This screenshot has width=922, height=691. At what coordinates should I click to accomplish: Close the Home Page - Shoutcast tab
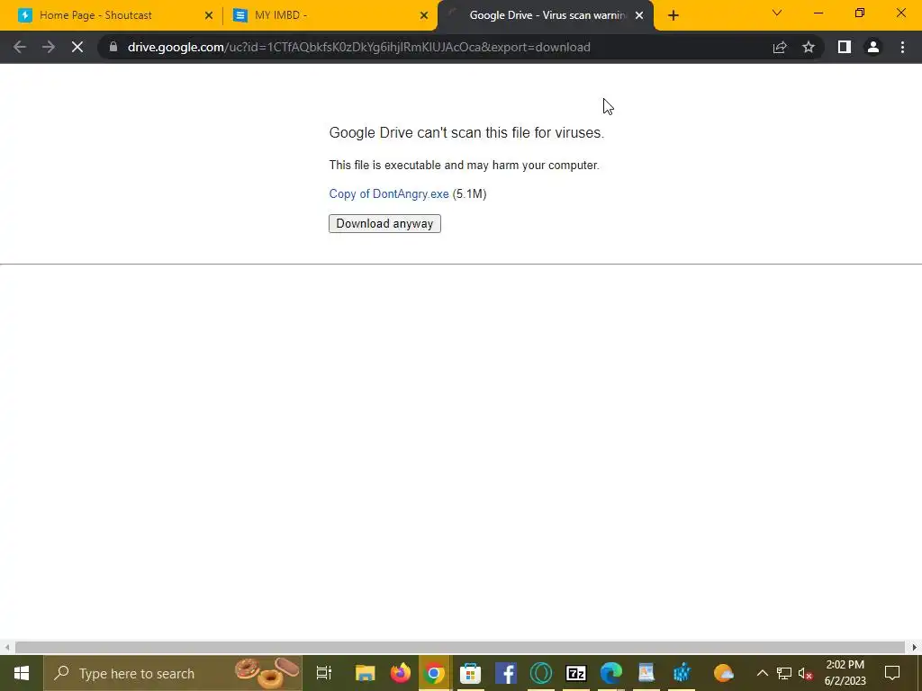pos(209,15)
